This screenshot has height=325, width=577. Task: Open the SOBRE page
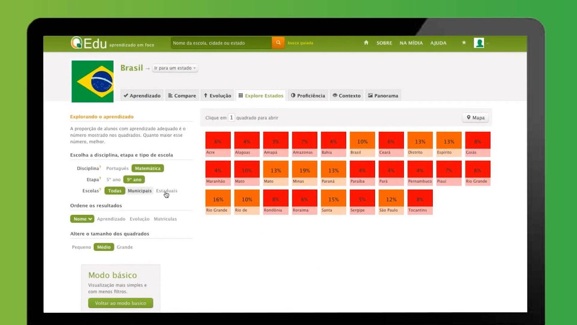tap(384, 43)
